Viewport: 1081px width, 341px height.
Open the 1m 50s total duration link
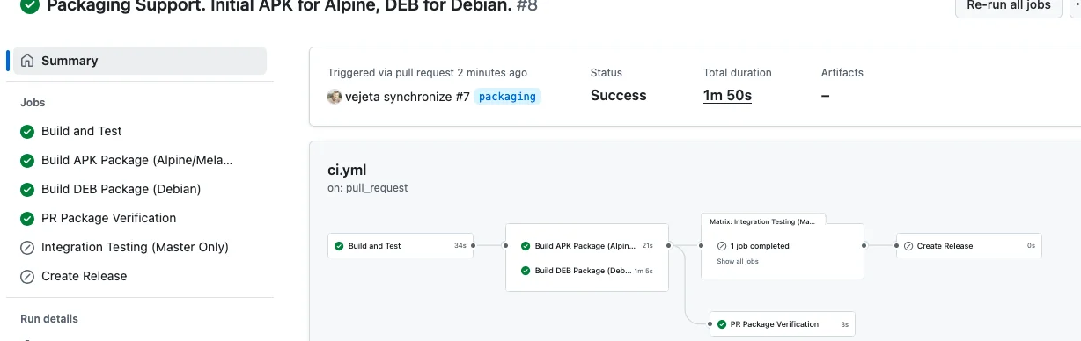tap(727, 95)
